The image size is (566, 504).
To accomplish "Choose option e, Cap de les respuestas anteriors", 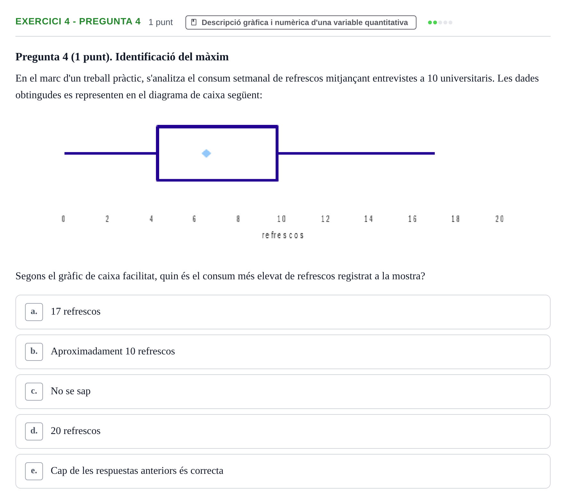I will 283,471.
